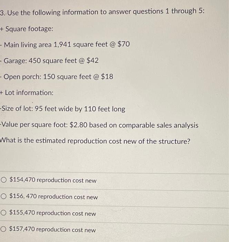Click the question 3 heading about questions 1 through 5
Screen dimensions: 229x242
pyautogui.click(x=102, y=12)
